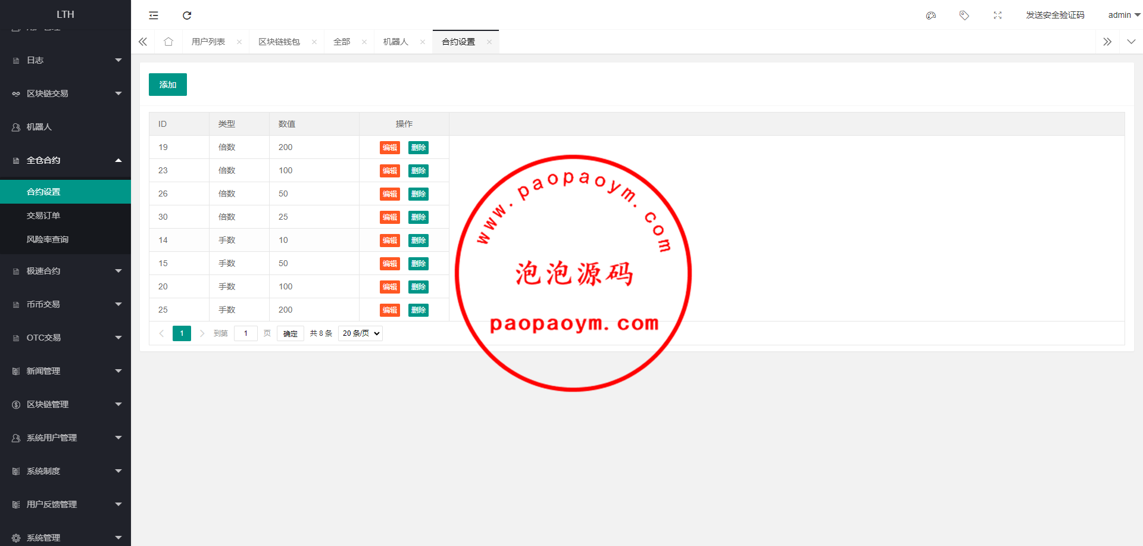Switch to the 区块链钱包 tab
The image size is (1143, 546).
pos(279,42)
